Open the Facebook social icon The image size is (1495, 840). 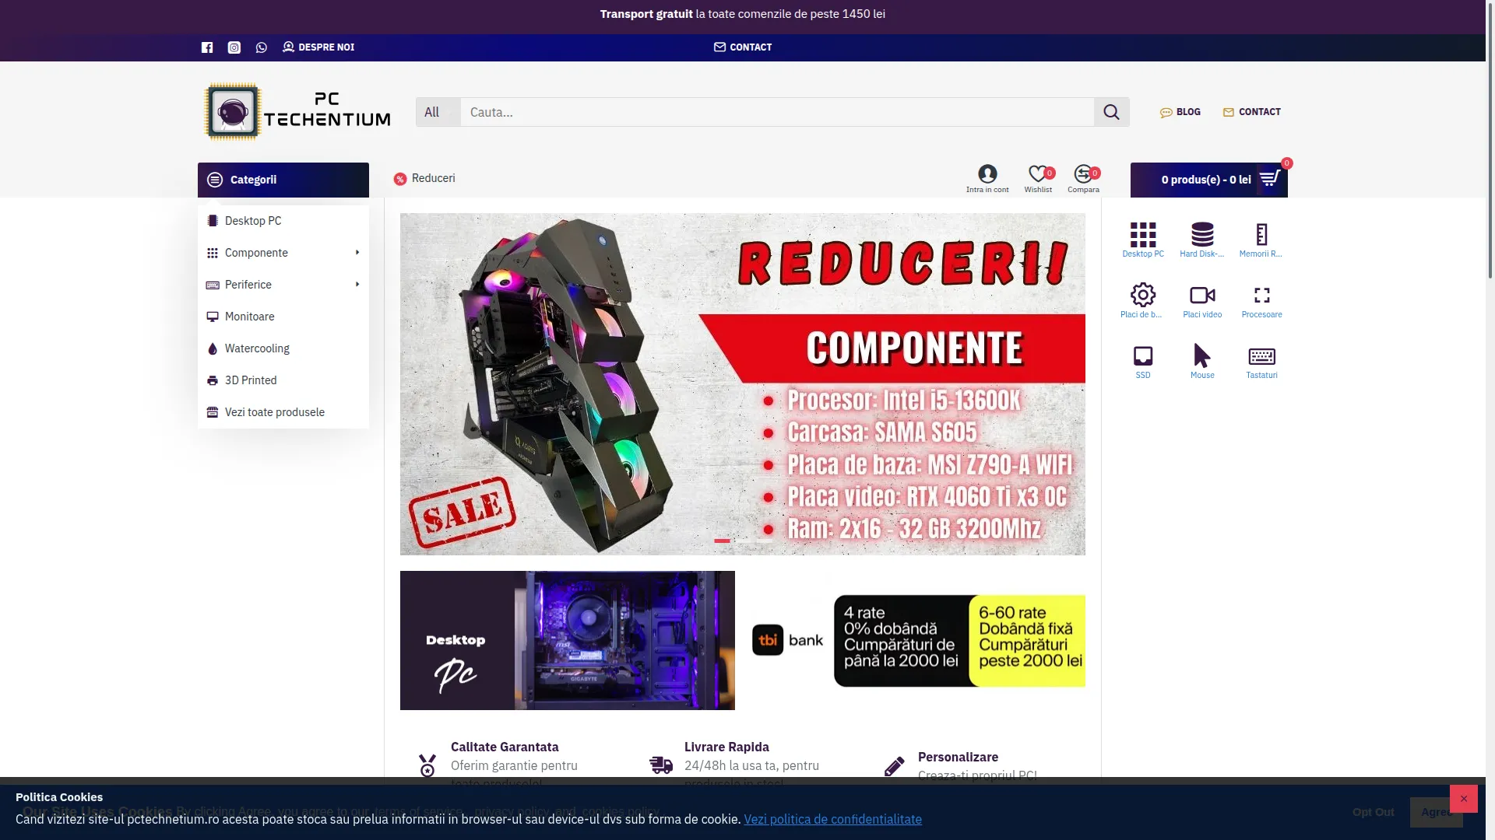[x=207, y=47]
